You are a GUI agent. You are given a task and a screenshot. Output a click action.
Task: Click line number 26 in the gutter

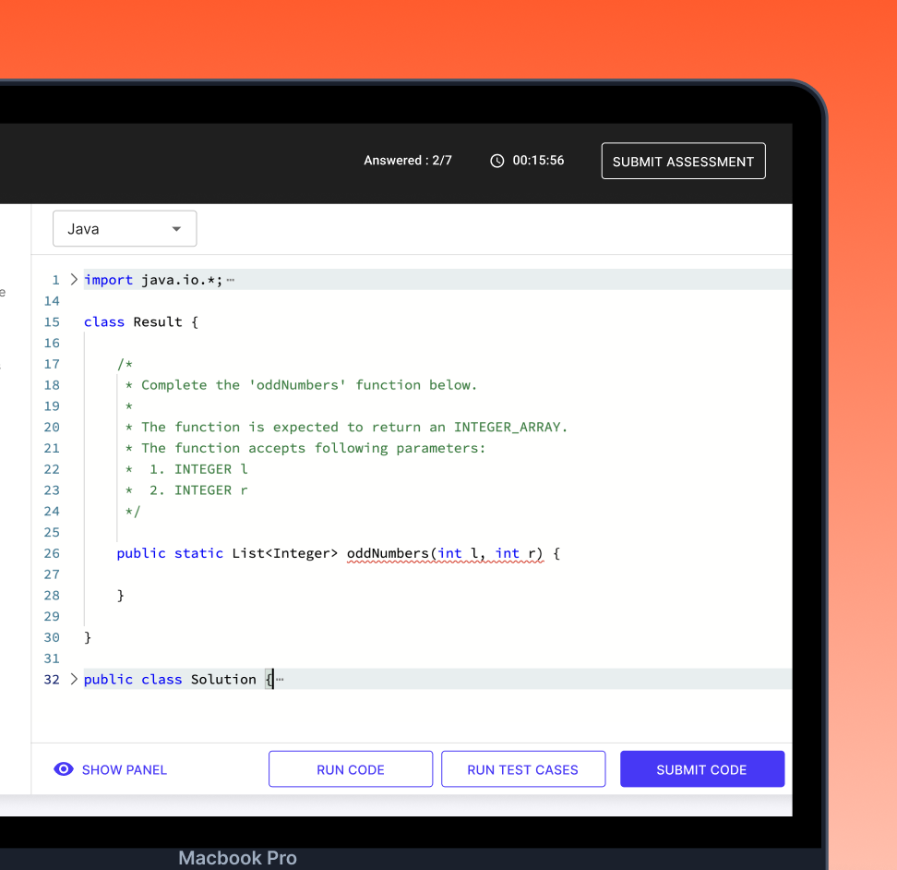[x=52, y=553]
